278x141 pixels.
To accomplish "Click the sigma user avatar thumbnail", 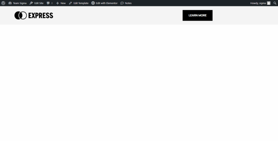I will pos(269,3).
